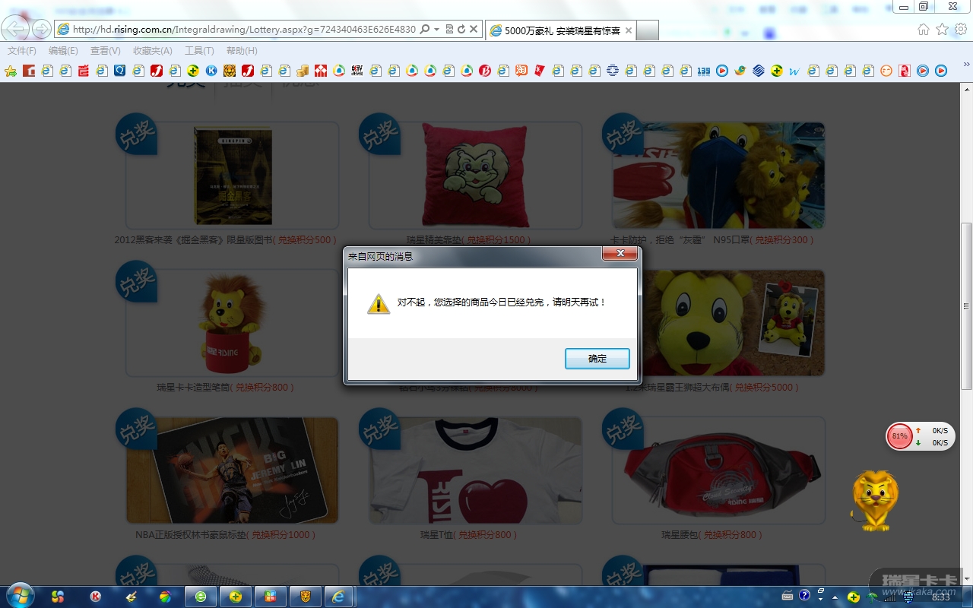Open the lion pen holder image

pos(233,323)
